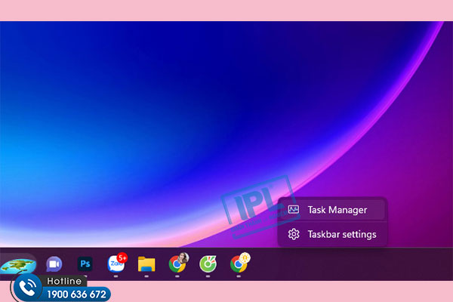Open Chrome with the photo profile badge
Viewport: 453px width, 302px height.
coord(177,263)
